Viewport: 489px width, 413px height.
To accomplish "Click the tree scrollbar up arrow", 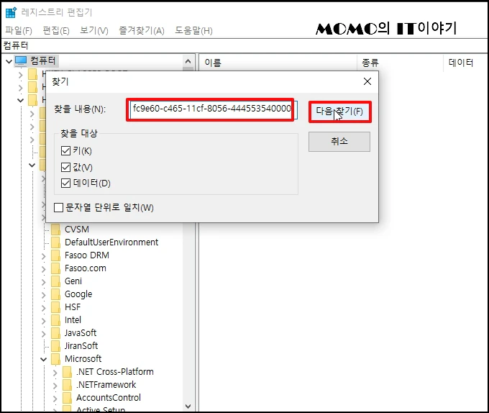I will (x=188, y=61).
